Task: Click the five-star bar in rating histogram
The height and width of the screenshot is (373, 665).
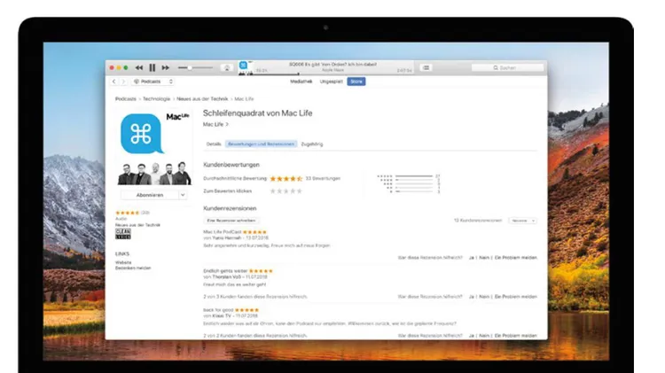Action: tap(413, 176)
